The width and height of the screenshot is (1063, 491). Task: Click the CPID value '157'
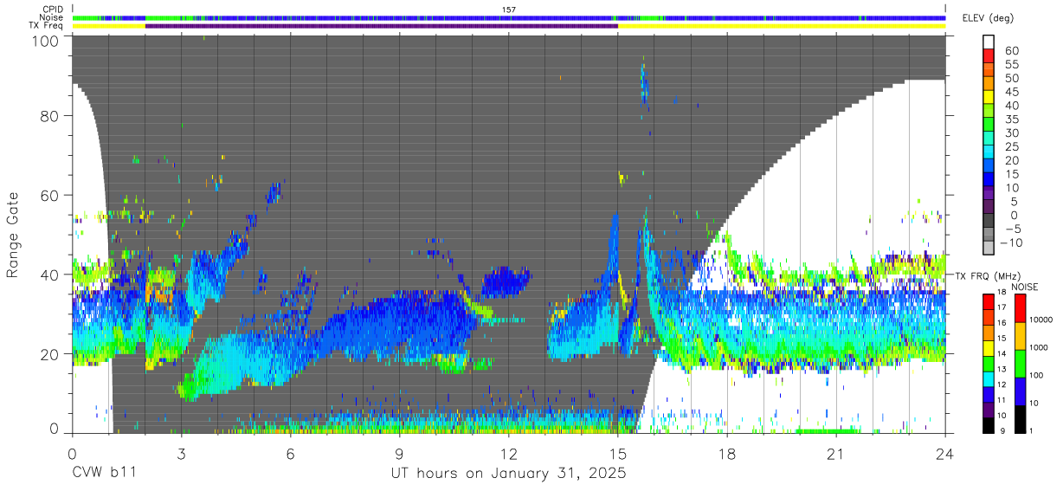point(509,10)
